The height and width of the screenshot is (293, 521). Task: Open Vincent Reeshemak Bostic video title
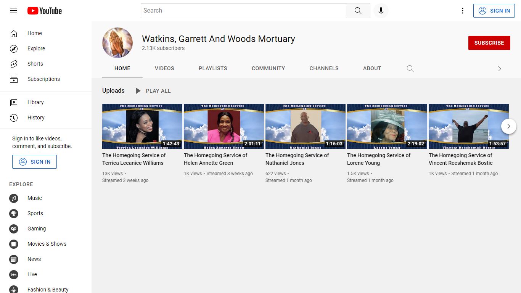[461, 159]
